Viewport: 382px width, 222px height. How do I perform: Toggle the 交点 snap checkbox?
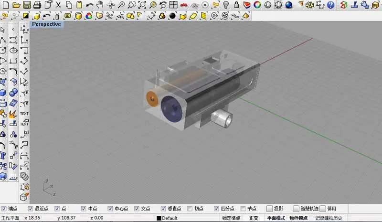137,209
